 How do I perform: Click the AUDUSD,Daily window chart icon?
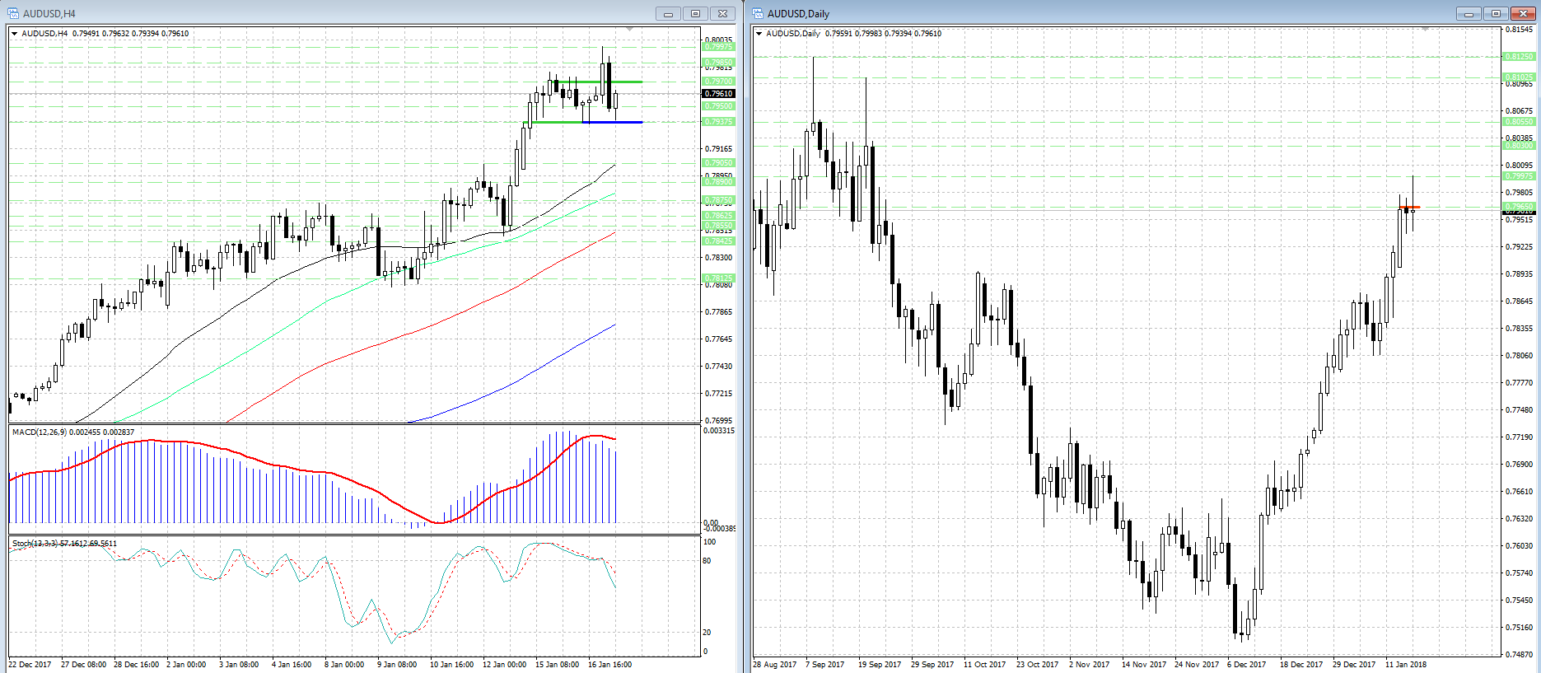point(758,13)
